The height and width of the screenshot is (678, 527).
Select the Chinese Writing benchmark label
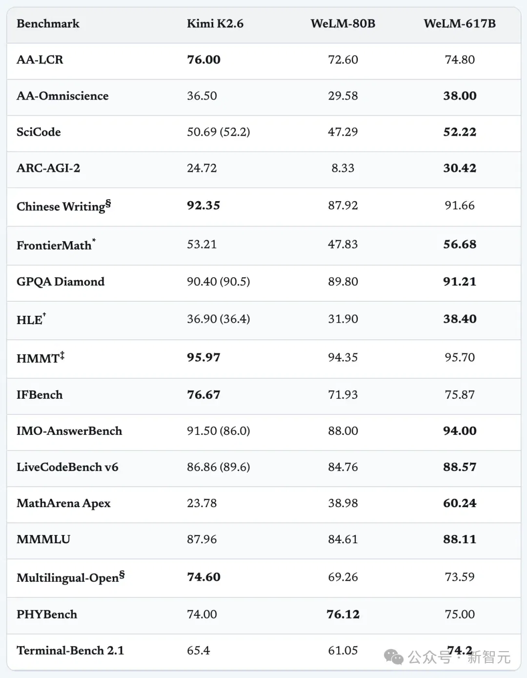(63, 205)
